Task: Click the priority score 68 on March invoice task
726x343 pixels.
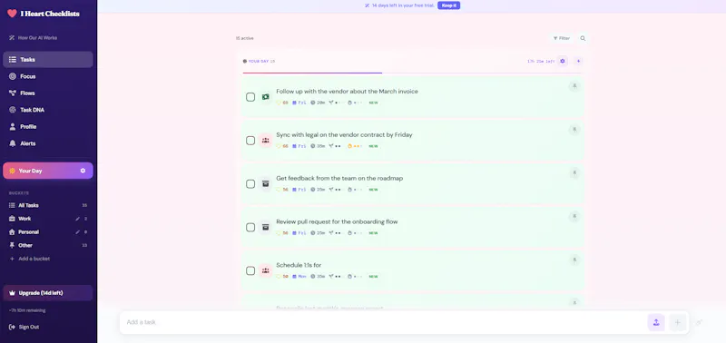Action: [282, 103]
